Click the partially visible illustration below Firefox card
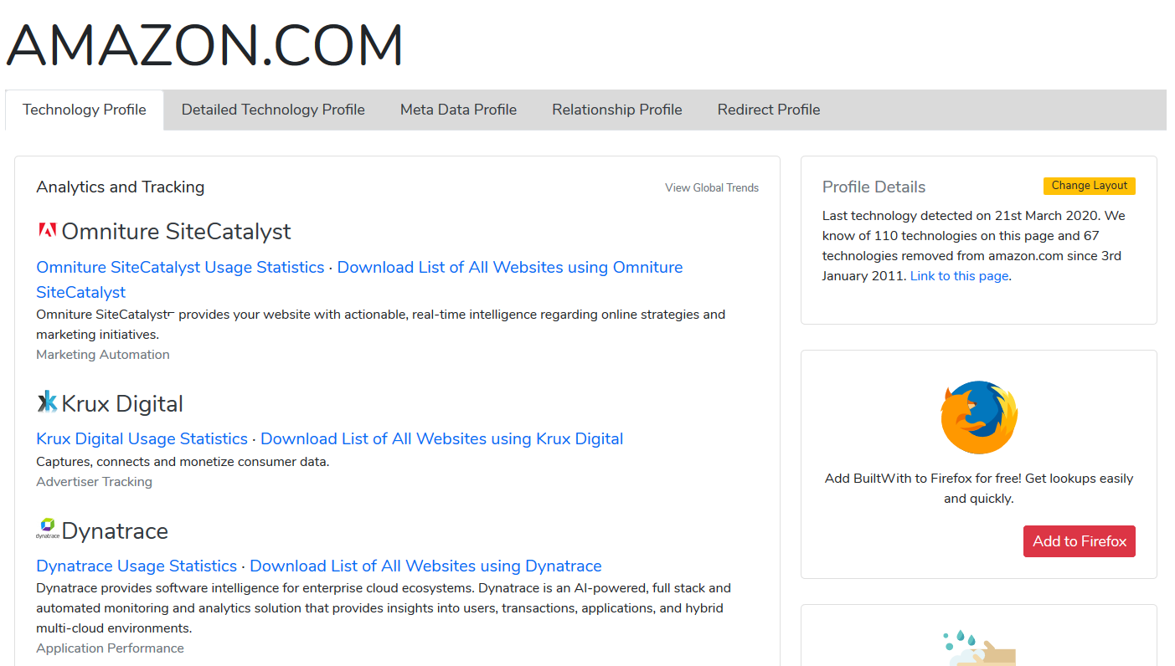1175x666 pixels. tap(979, 648)
